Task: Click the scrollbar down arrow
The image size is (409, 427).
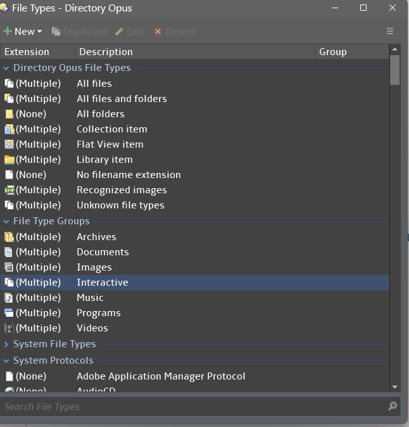Action: [395, 386]
